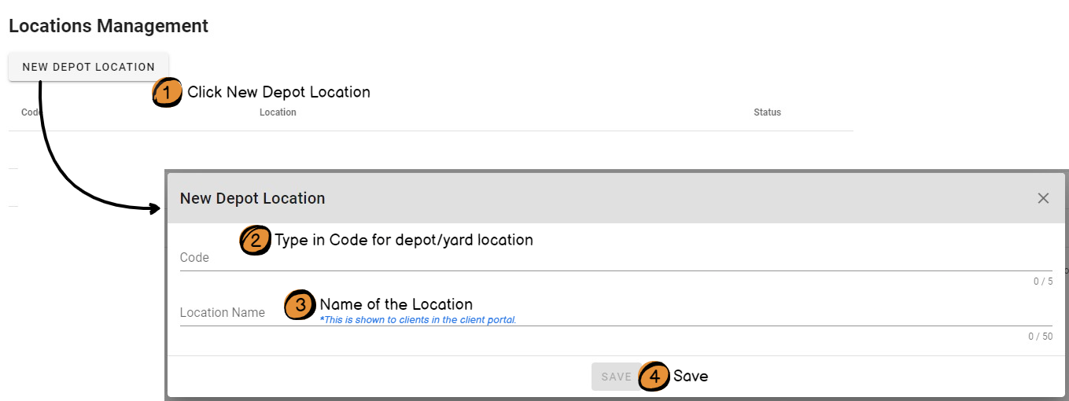
Task: Click the orange step 1 badge
Action: [166, 92]
